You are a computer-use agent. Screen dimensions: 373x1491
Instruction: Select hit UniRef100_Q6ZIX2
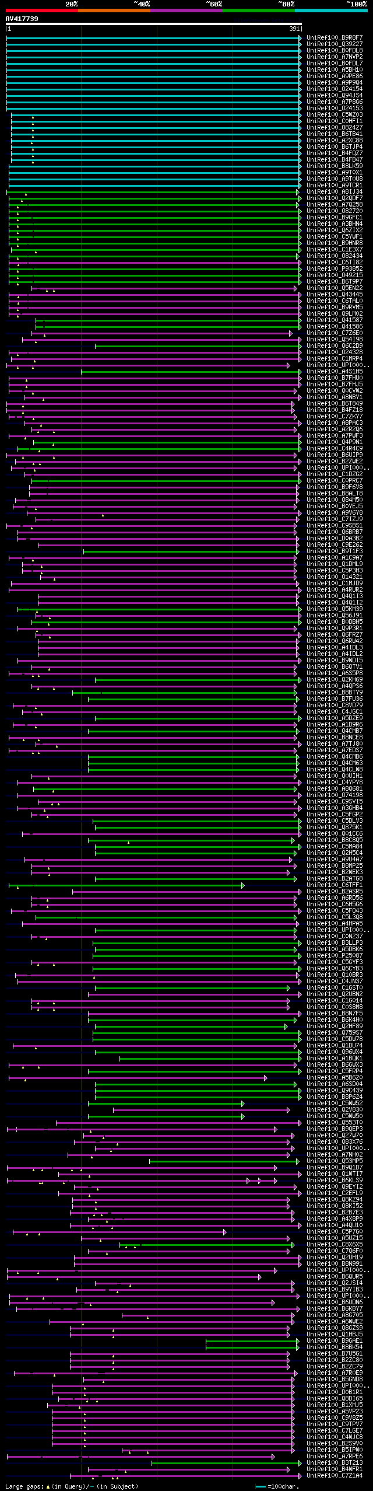[x=335, y=231]
